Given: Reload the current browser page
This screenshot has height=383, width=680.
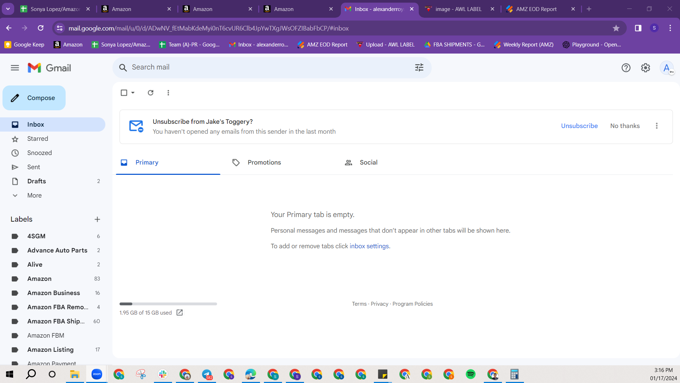Looking at the screenshot, I should pos(41,28).
